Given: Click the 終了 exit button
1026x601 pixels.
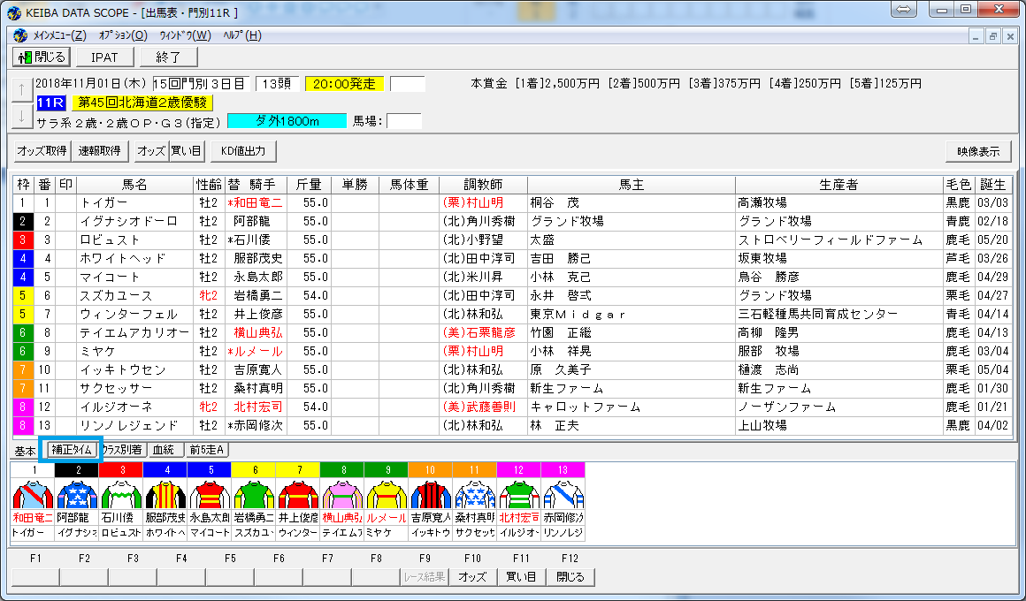Looking at the screenshot, I should click(168, 57).
